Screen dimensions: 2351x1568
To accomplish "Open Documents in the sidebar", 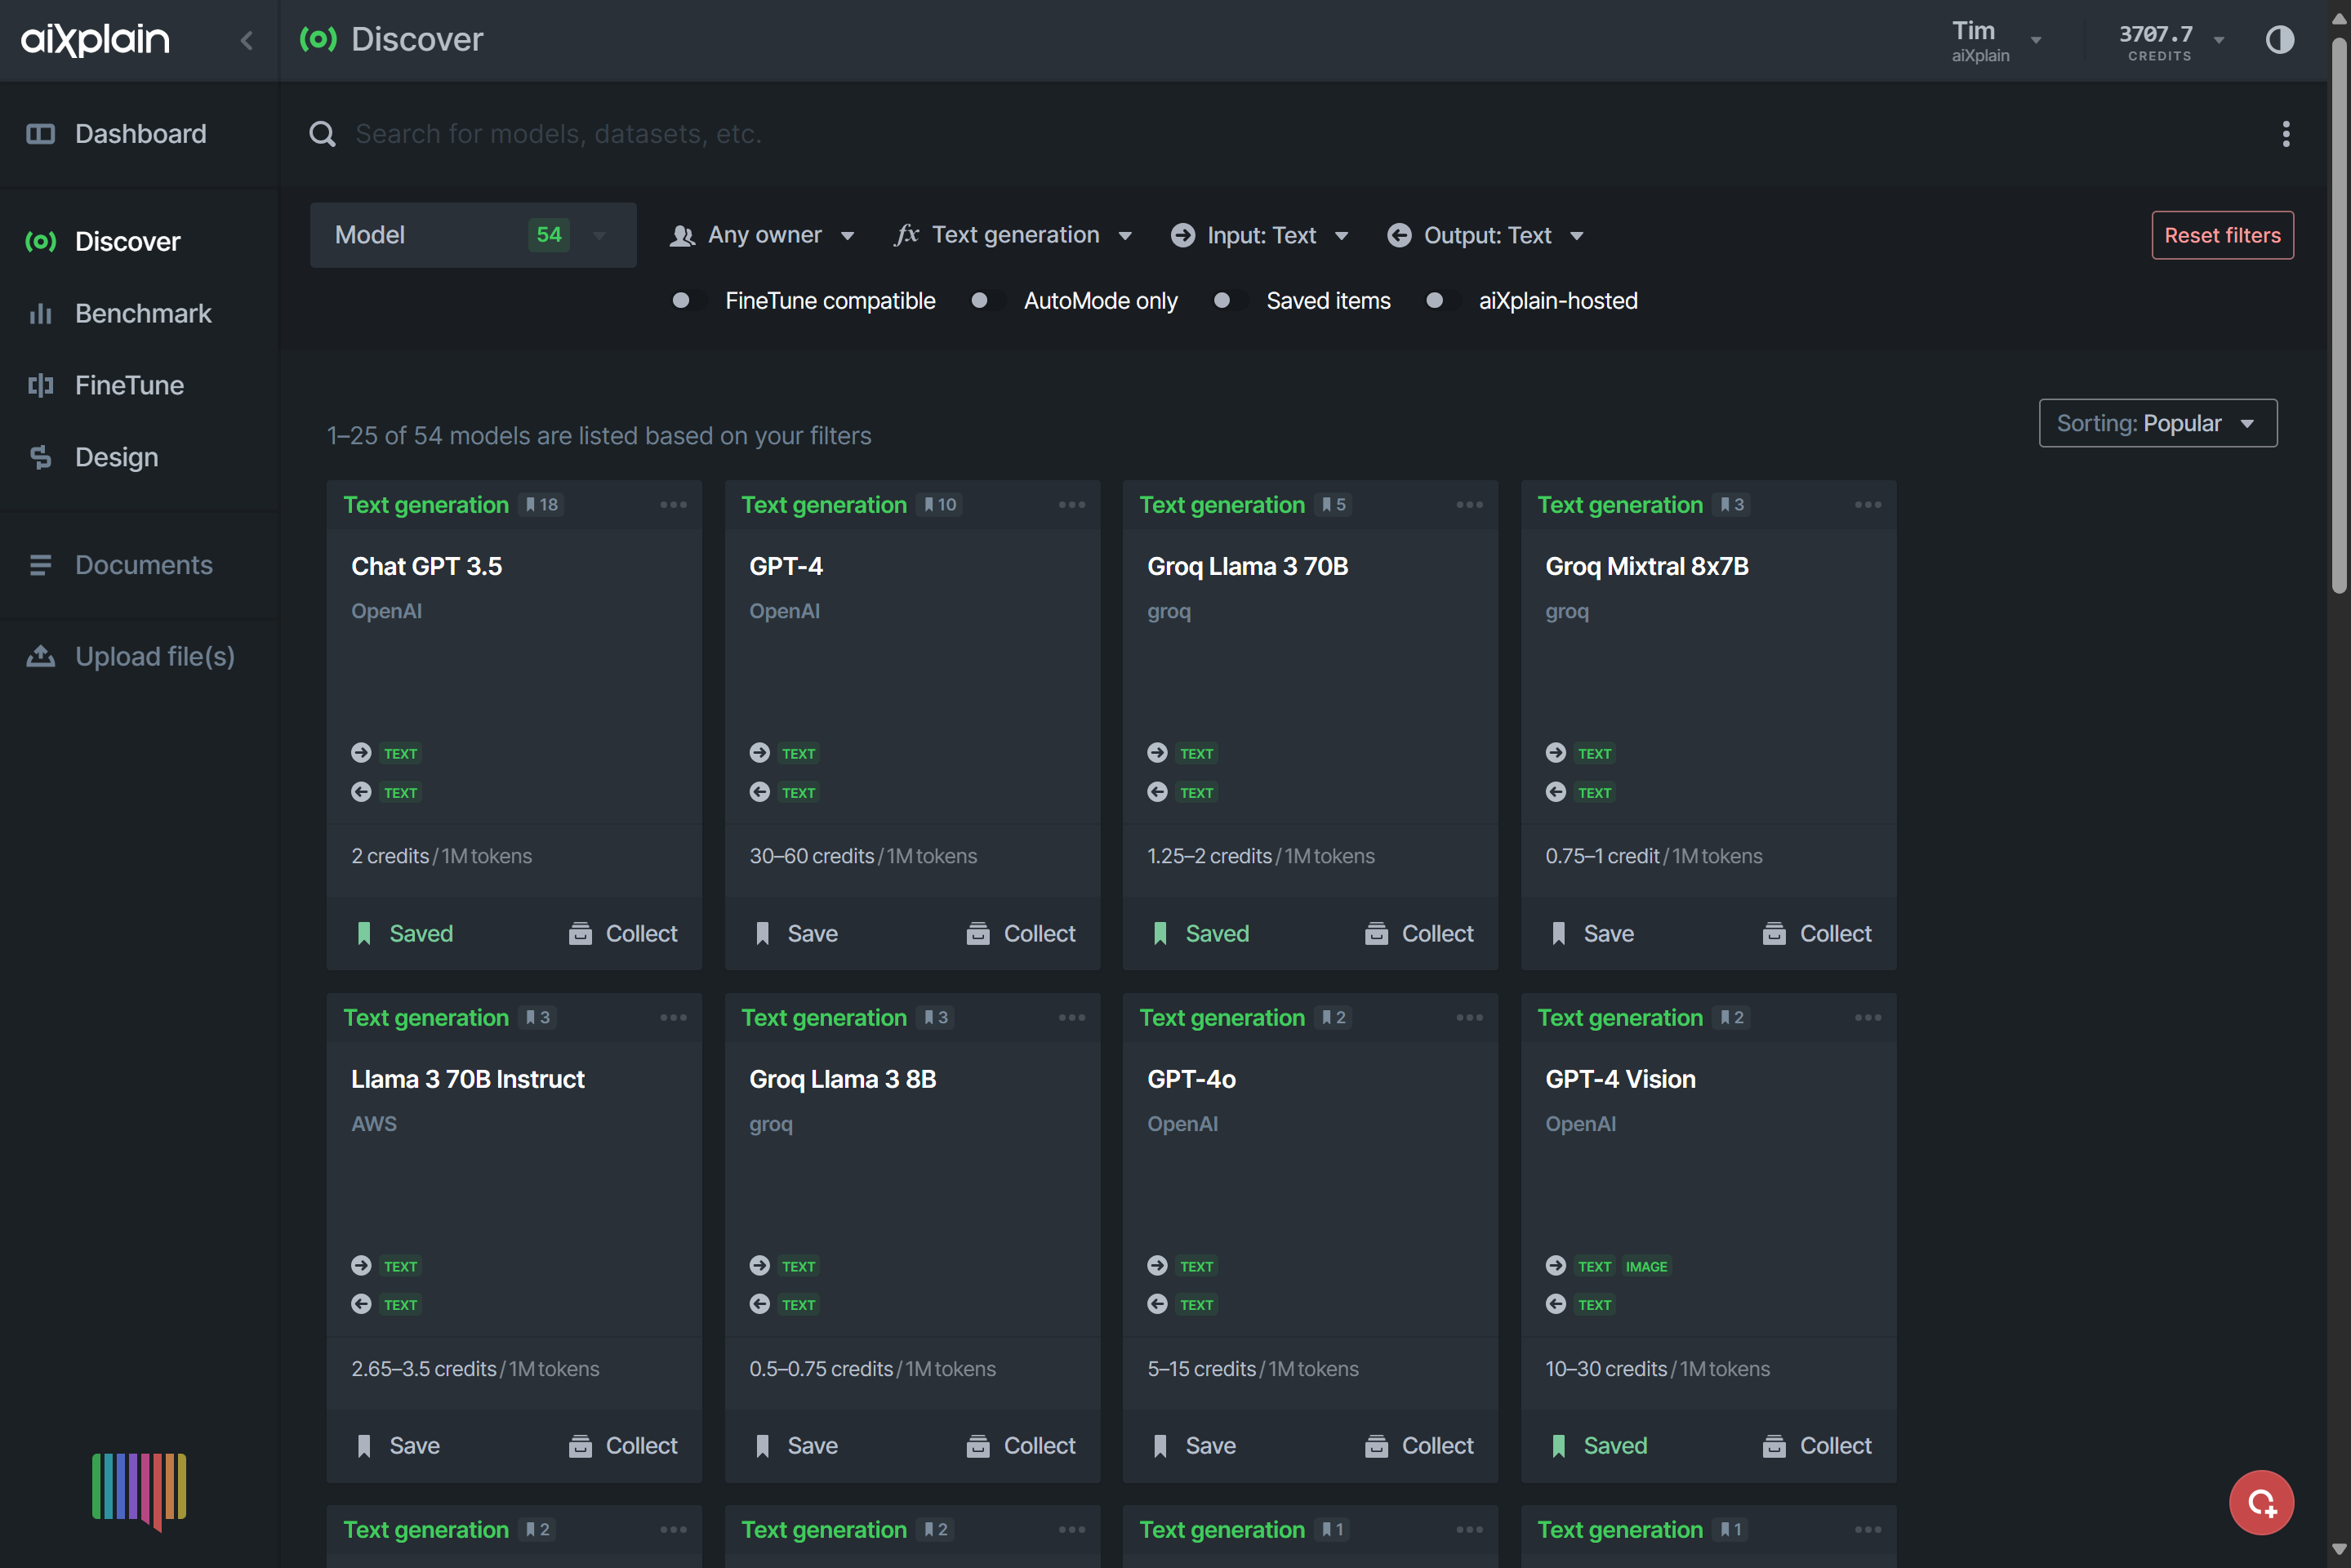I will [x=139, y=565].
